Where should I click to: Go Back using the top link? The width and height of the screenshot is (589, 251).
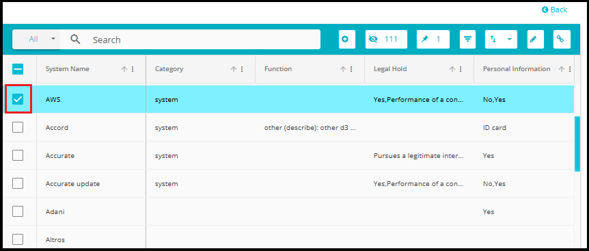pyautogui.click(x=554, y=10)
